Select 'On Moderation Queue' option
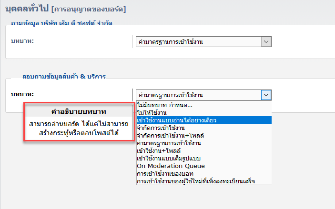 click(x=164, y=166)
